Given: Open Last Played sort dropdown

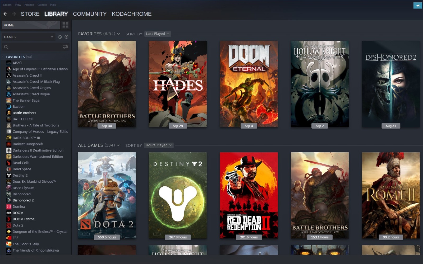Looking at the screenshot, I should pyautogui.click(x=158, y=34).
